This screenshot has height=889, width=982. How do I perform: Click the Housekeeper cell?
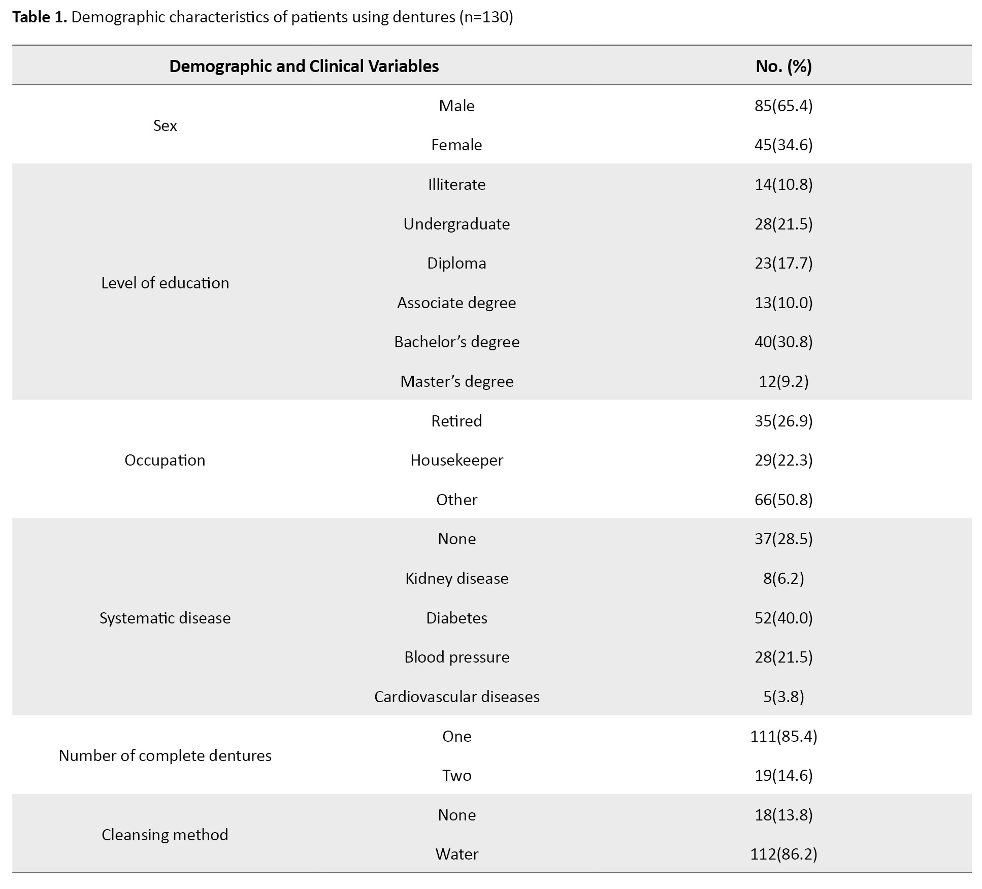coord(456,460)
